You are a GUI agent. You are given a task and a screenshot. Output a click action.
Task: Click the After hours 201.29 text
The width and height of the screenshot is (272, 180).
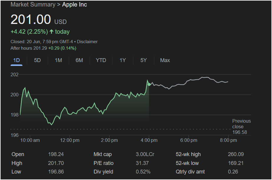click(29, 48)
